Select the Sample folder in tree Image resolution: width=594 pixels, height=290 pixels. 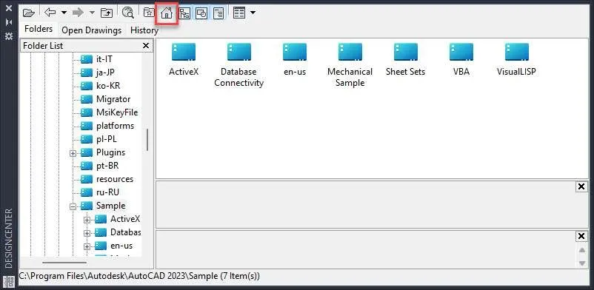(103, 206)
